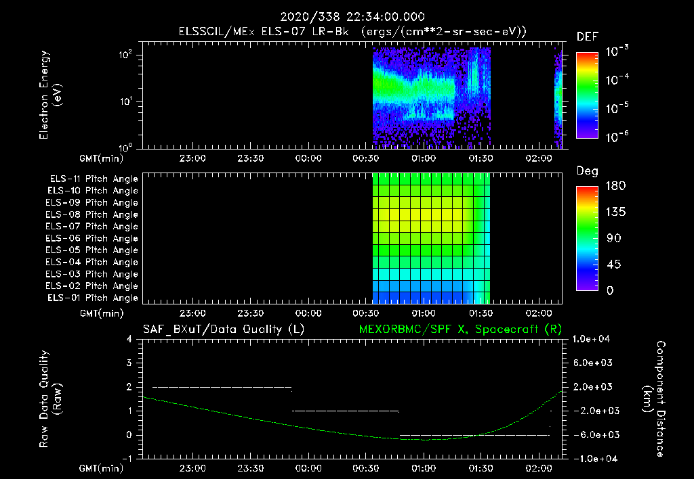Click the data quality line at level 2
The image size is (694, 479).
pos(222,388)
